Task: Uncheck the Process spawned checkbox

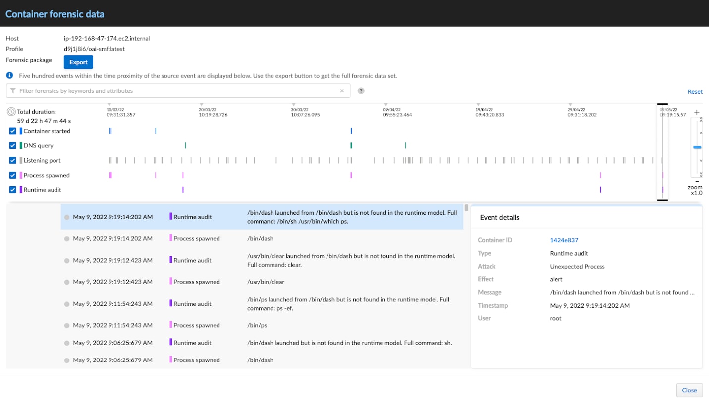Action: pyautogui.click(x=13, y=176)
